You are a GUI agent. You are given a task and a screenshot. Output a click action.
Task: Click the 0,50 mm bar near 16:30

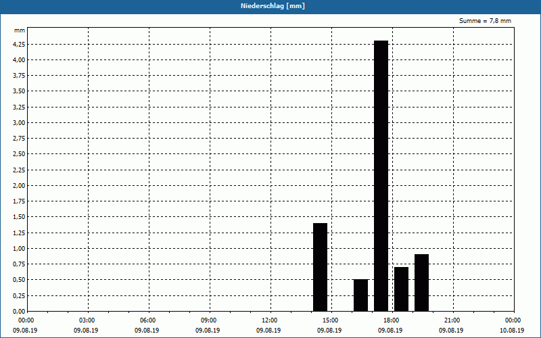pyautogui.click(x=360, y=295)
